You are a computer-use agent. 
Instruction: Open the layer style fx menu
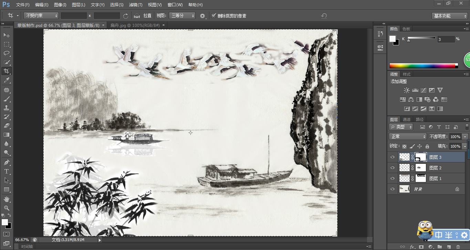click(x=412, y=247)
